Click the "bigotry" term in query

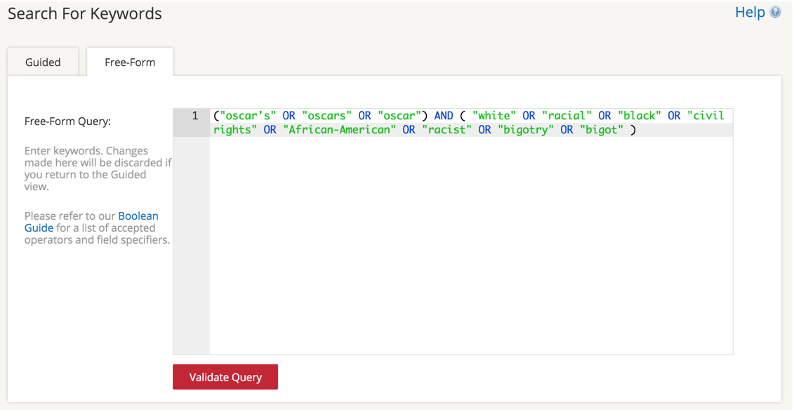tap(526, 130)
